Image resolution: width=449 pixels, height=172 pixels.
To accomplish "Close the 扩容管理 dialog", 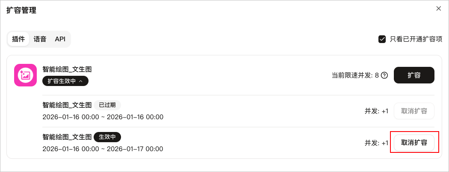I will 438,9.
